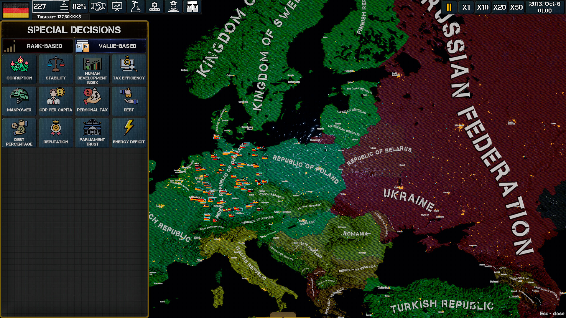
Task: Switch to the Value-Based tab
Action: (111, 46)
